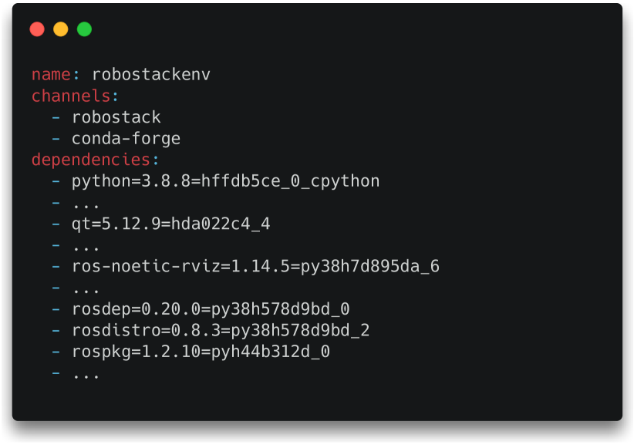634x445 pixels.
Task: Click the 'channels' key label
Action: (71, 96)
